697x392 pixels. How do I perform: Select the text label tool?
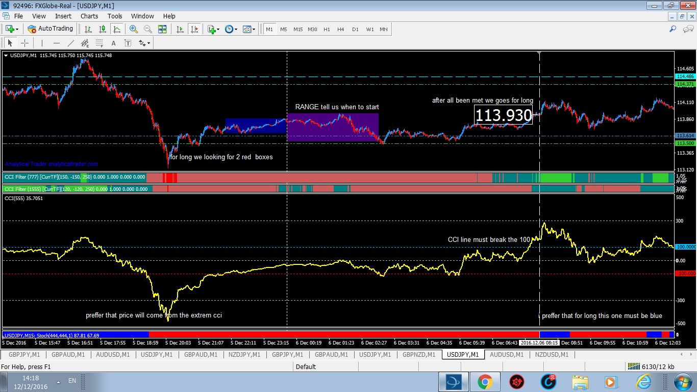tap(128, 43)
